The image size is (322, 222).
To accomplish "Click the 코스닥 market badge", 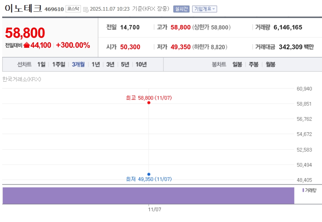I will (73, 9).
